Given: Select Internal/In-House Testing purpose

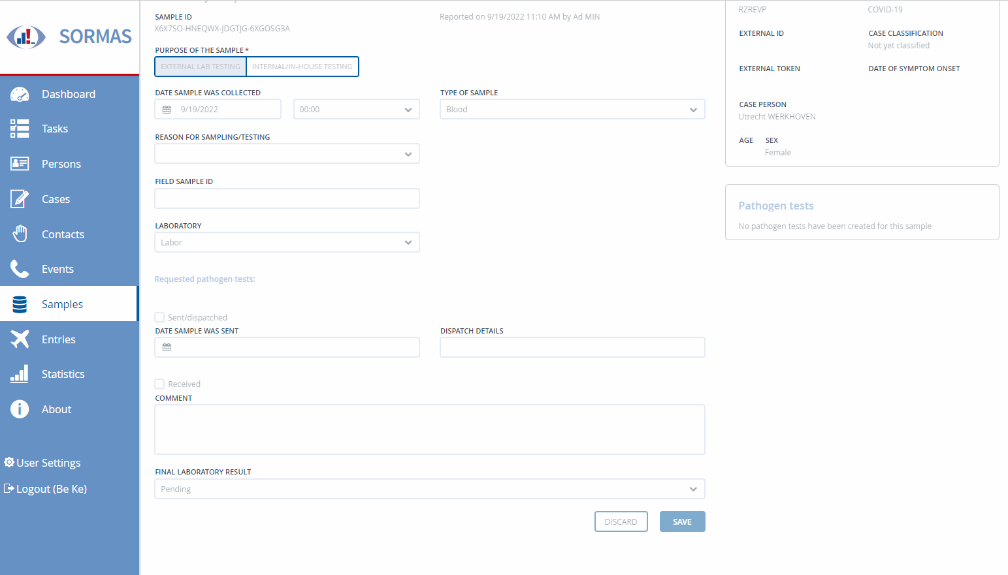Looking at the screenshot, I should [x=302, y=67].
